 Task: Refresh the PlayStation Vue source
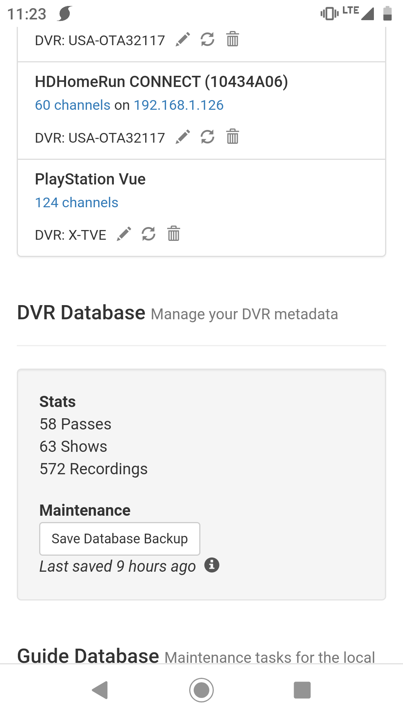[149, 234]
